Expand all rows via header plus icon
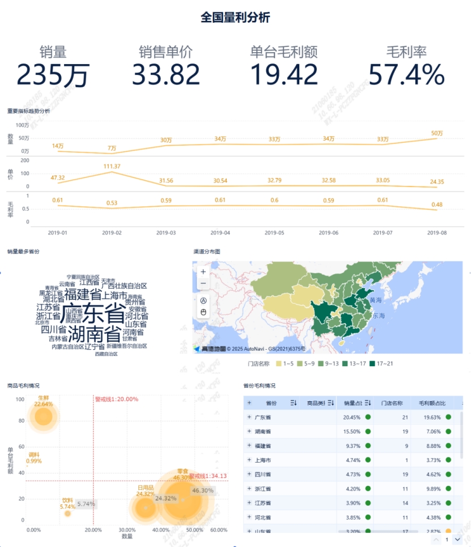 pos(249,402)
